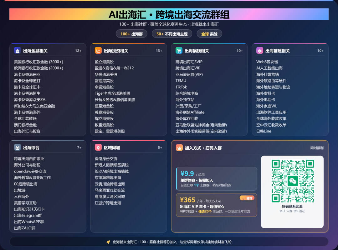Click 海外虚拟卡 entry

tap(266, 93)
